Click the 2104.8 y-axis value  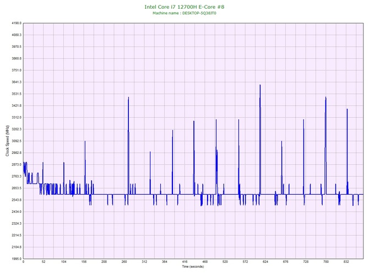click(x=17, y=247)
